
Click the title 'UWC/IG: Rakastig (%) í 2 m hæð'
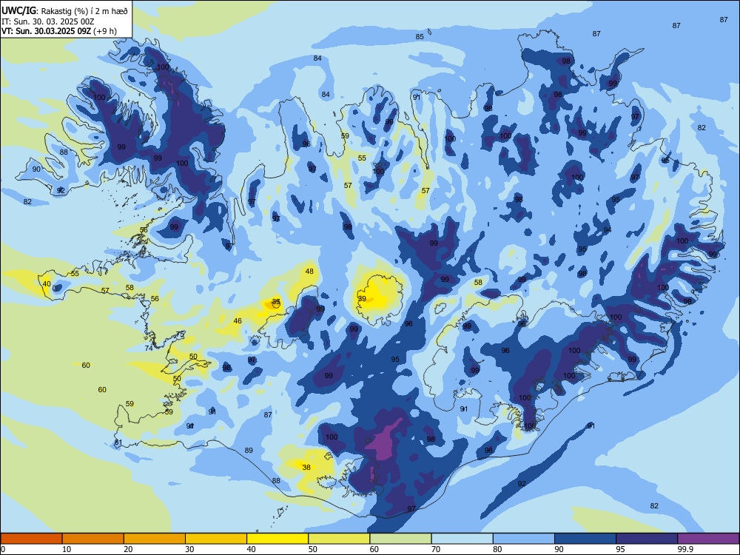pyautogui.click(x=64, y=10)
